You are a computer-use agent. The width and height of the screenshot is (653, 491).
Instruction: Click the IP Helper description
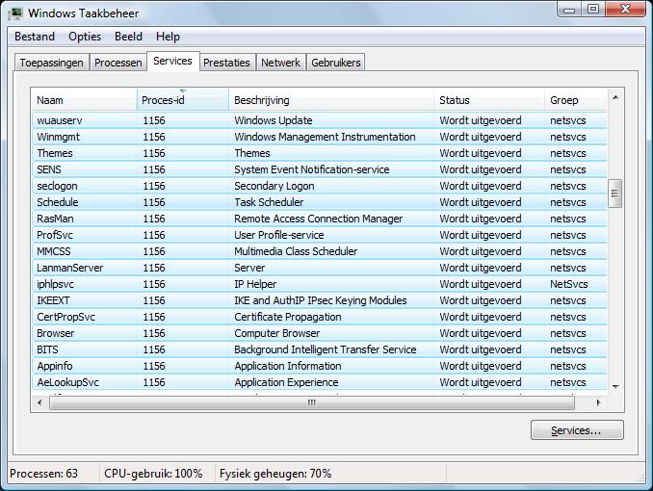click(255, 284)
